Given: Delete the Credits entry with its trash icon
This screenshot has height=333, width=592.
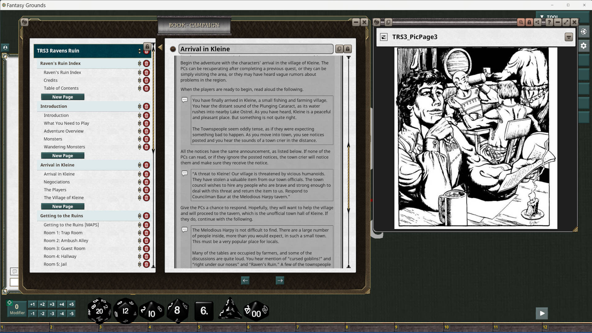Looking at the screenshot, I should pos(146,80).
